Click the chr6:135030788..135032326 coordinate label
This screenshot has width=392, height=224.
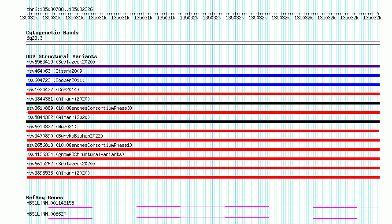tap(59, 9)
